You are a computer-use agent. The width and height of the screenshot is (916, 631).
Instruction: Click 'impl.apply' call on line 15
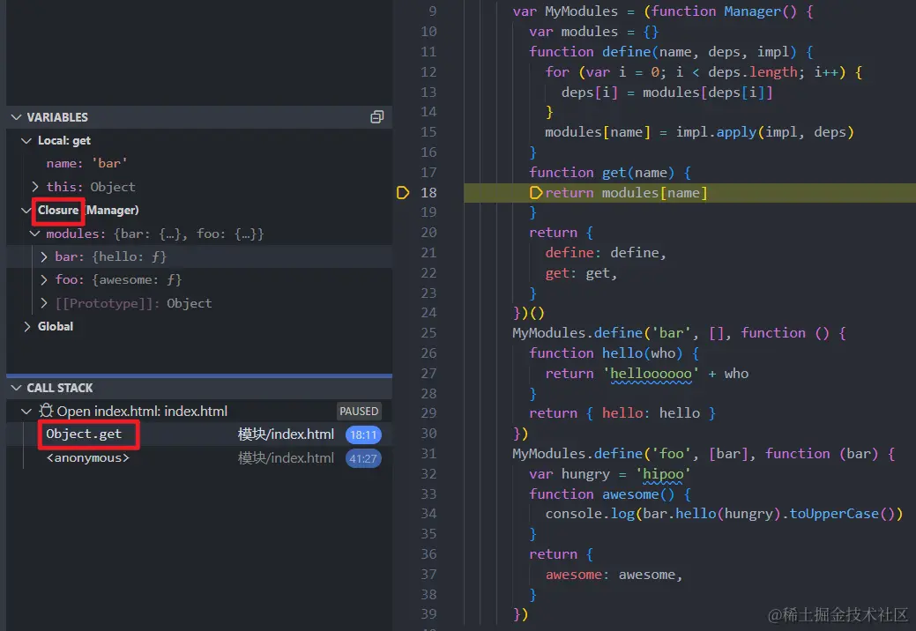tap(716, 132)
